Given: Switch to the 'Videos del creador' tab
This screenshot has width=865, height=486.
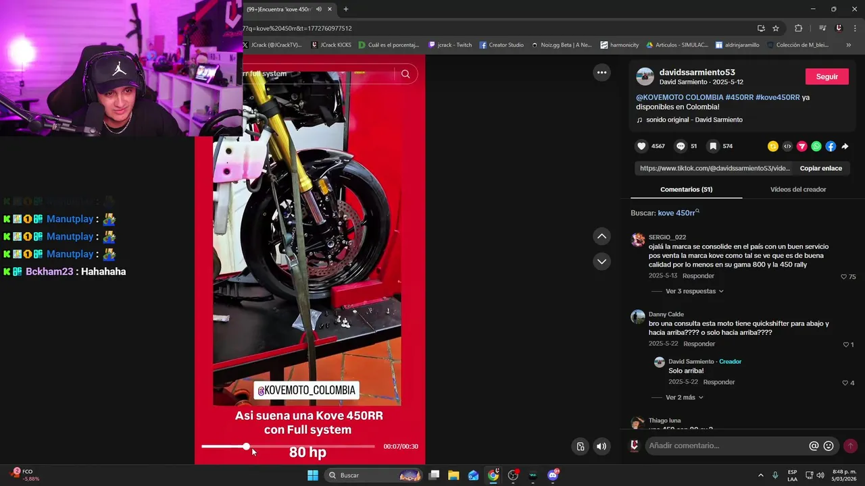Looking at the screenshot, I should [798, 189].
